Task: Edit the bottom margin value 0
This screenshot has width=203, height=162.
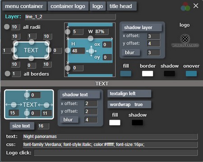Action: point(78,68)
